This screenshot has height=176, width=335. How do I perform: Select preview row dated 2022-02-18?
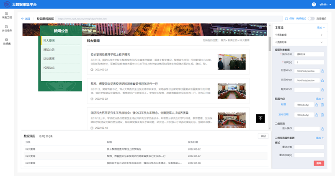click(x=145, y=163)
